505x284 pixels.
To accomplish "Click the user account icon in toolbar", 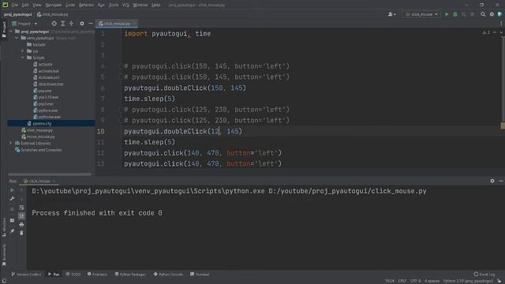I will pos(391,14).
